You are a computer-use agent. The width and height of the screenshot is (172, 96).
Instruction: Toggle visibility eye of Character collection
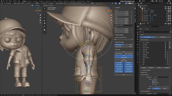point(167,7)
